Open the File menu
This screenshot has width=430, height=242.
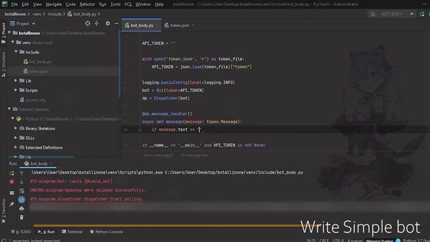[14, 5]
